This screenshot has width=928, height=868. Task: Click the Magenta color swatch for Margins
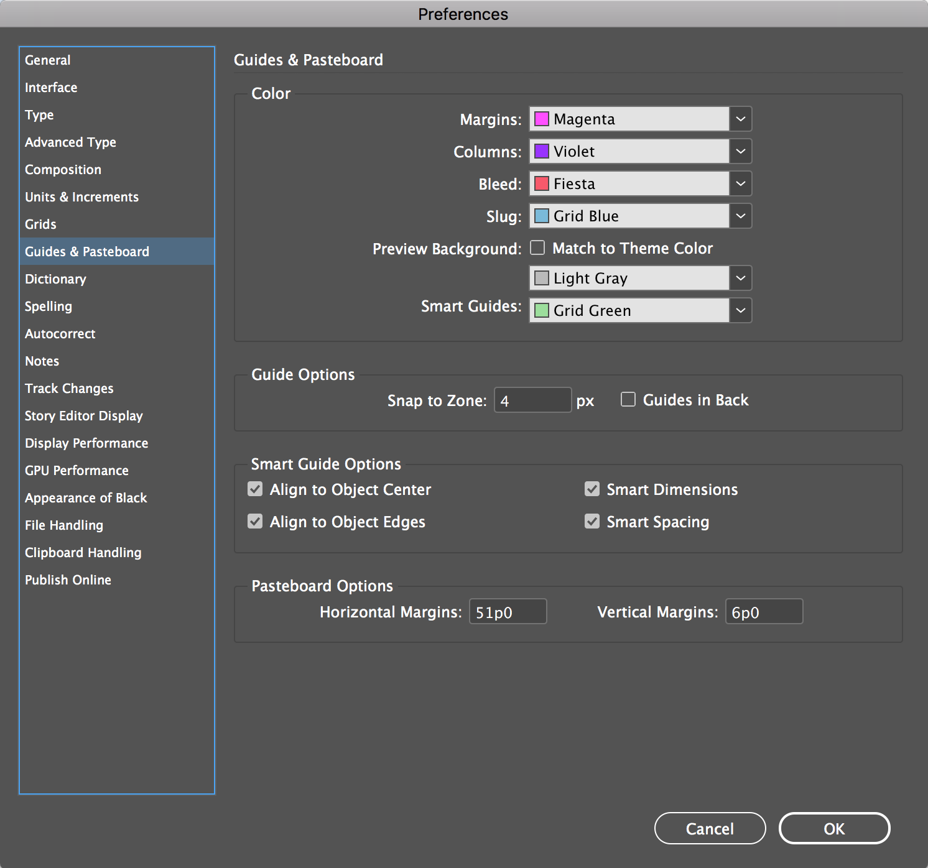[x=542, y=119]
